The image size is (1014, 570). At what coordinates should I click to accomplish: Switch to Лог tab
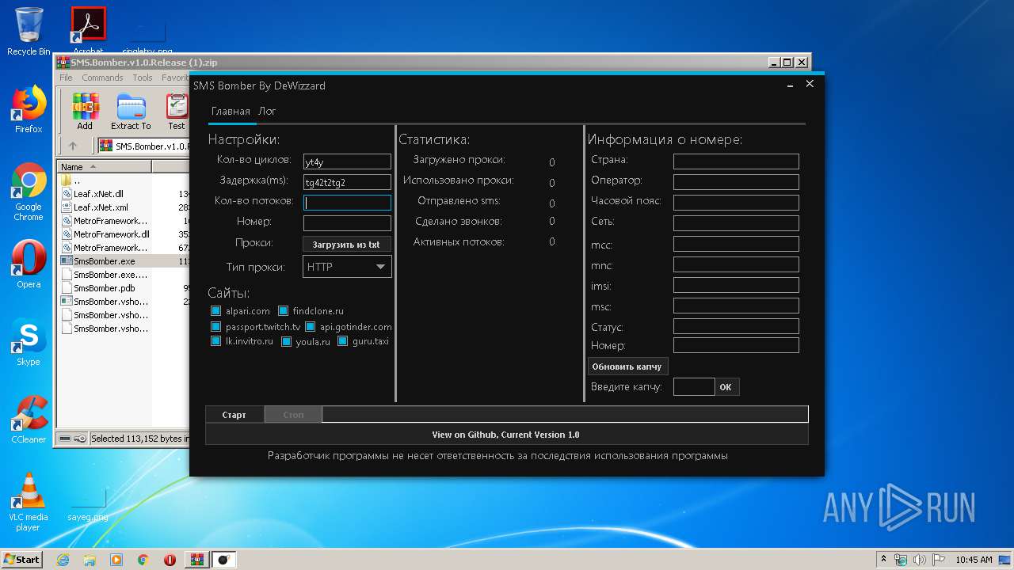click(267, 112)
